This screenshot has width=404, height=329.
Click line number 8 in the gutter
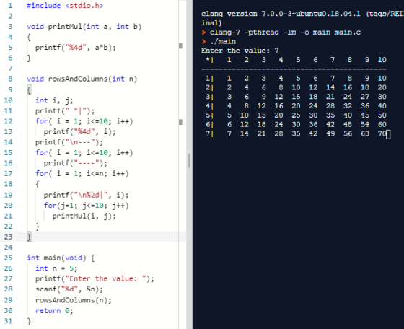(x=10, y=79)
